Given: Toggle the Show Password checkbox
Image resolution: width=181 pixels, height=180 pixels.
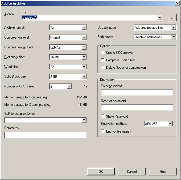Looking at the screenshot, I should pyautogui.click(x=103, y=116).
